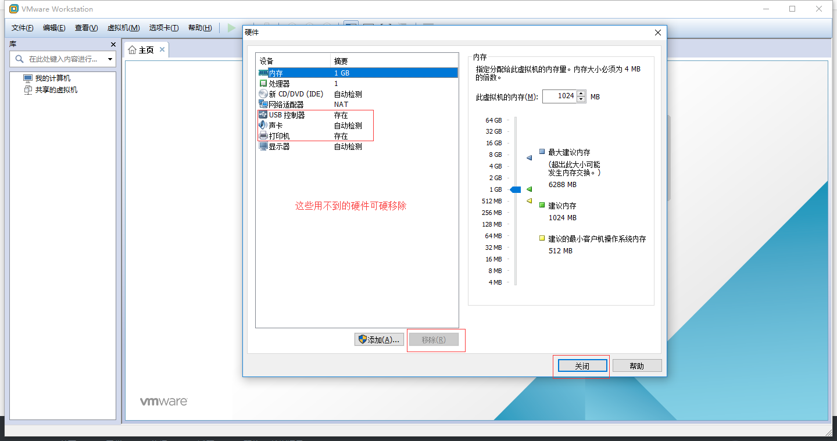Select the 打印机 printer icon
Viewport: 837px width, 441px height.
(x=263, y=136)
